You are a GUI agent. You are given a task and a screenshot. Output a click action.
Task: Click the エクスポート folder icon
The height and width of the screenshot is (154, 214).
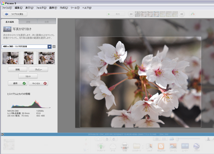coord(137,147)
